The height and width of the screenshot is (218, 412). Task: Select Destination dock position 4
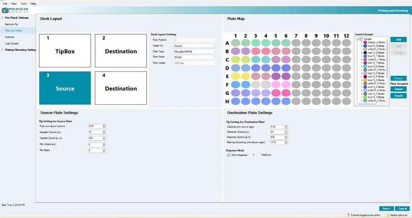pos(121,88)
